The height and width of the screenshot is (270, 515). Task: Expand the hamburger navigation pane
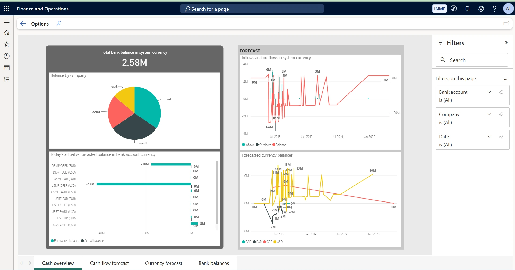tap(7, 21)
